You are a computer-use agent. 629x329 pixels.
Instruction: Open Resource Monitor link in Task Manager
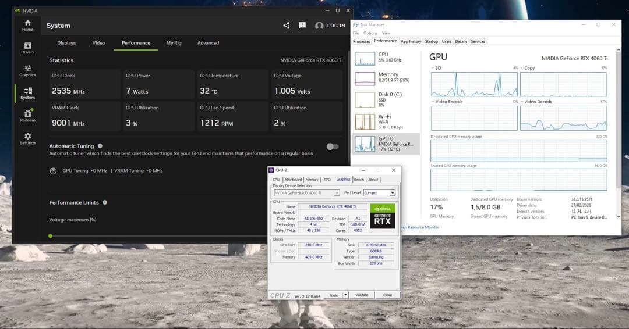420,227
